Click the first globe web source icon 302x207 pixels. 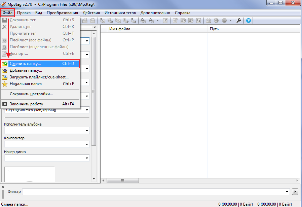216,21
